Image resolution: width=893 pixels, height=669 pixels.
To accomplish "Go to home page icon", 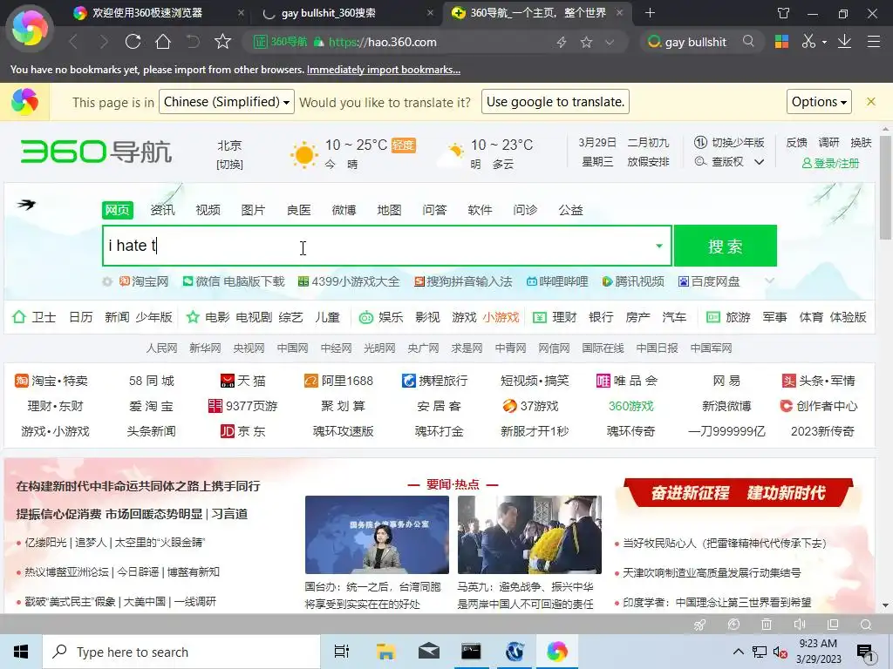I will [x=163, y=42].
